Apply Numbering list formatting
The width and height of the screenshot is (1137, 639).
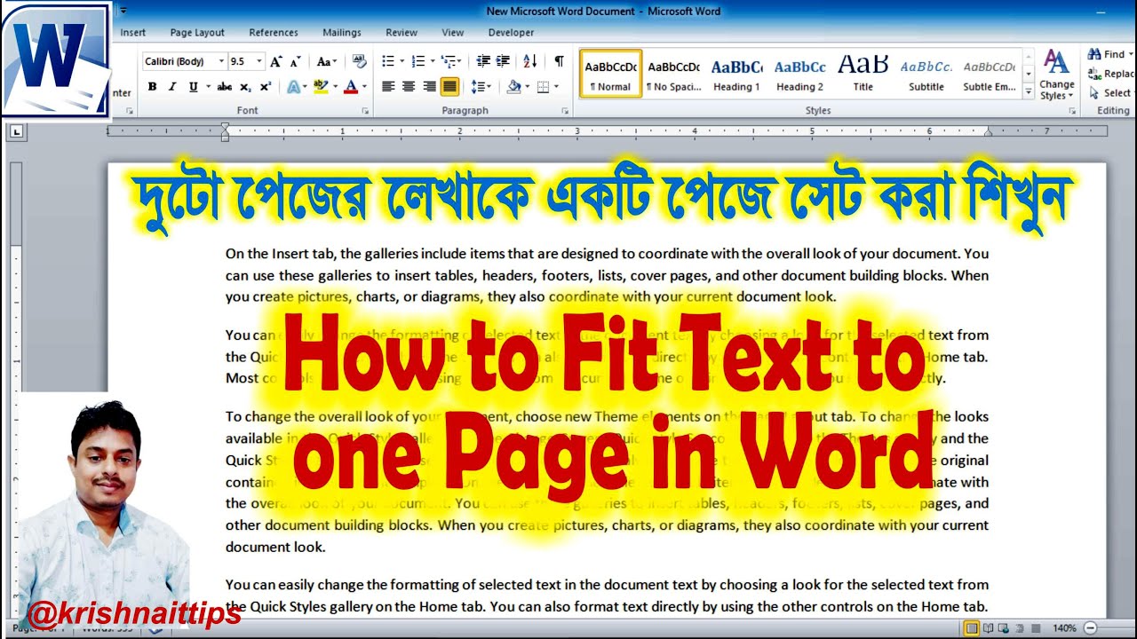(418, 61)
